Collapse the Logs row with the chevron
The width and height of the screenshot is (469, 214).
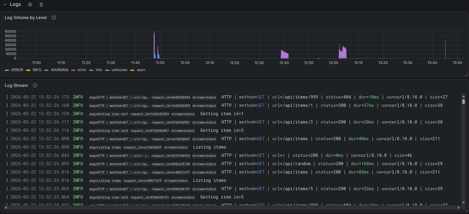pos(5,4)
